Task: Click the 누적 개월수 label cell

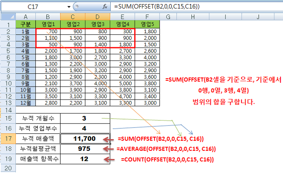Action: click(x=38, y=118)
